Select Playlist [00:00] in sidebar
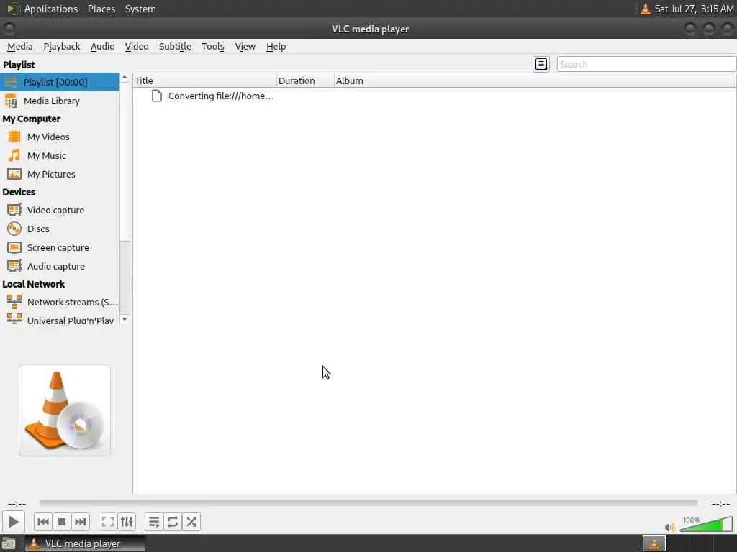 [x=60, y=82]
